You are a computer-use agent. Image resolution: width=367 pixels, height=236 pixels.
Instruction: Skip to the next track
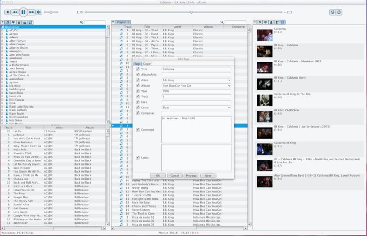(31, 12)
